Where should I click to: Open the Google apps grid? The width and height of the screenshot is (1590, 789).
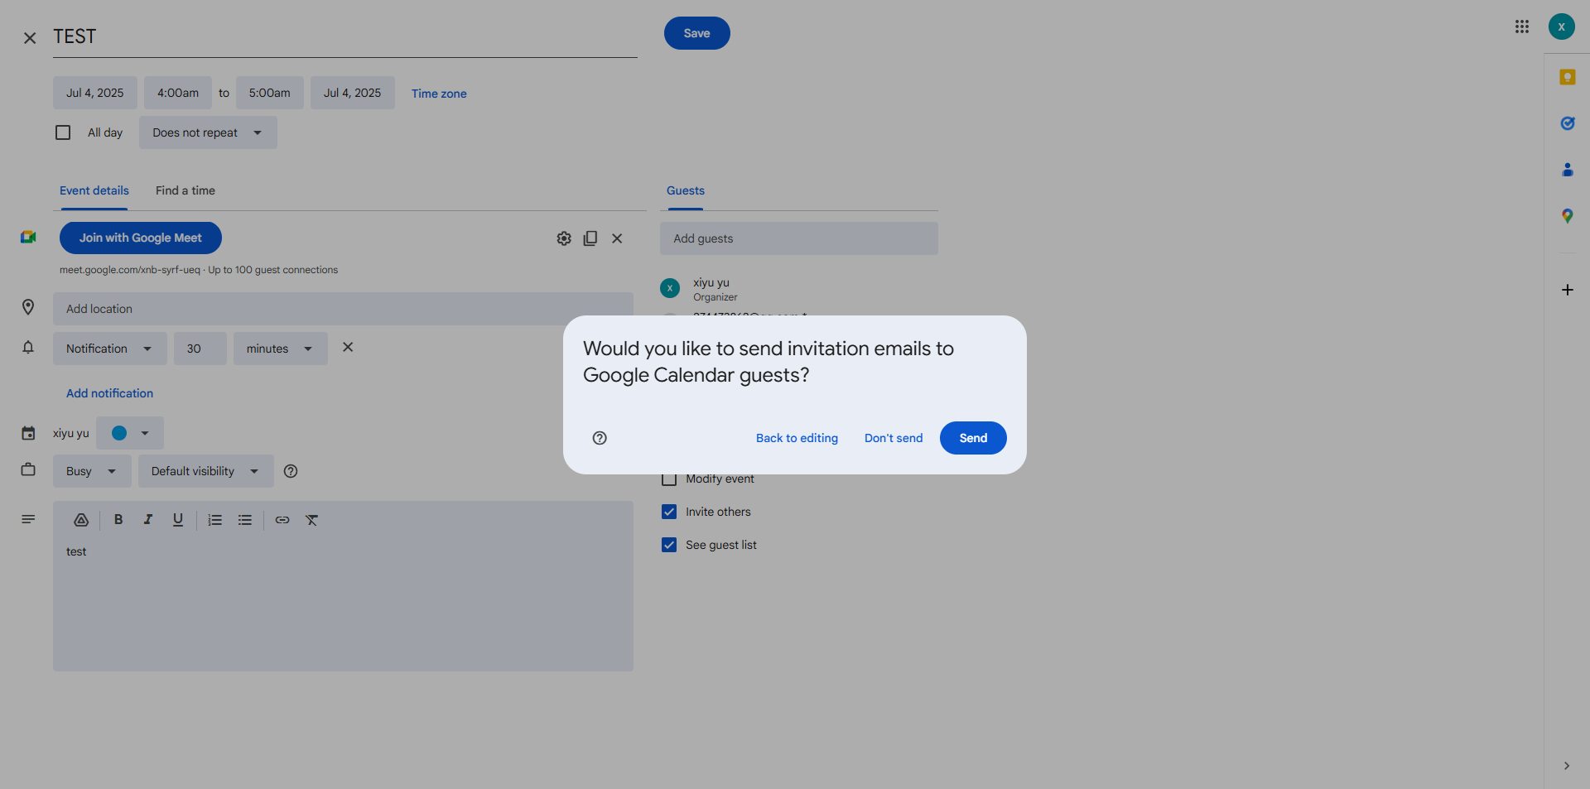click(1522, 26)
